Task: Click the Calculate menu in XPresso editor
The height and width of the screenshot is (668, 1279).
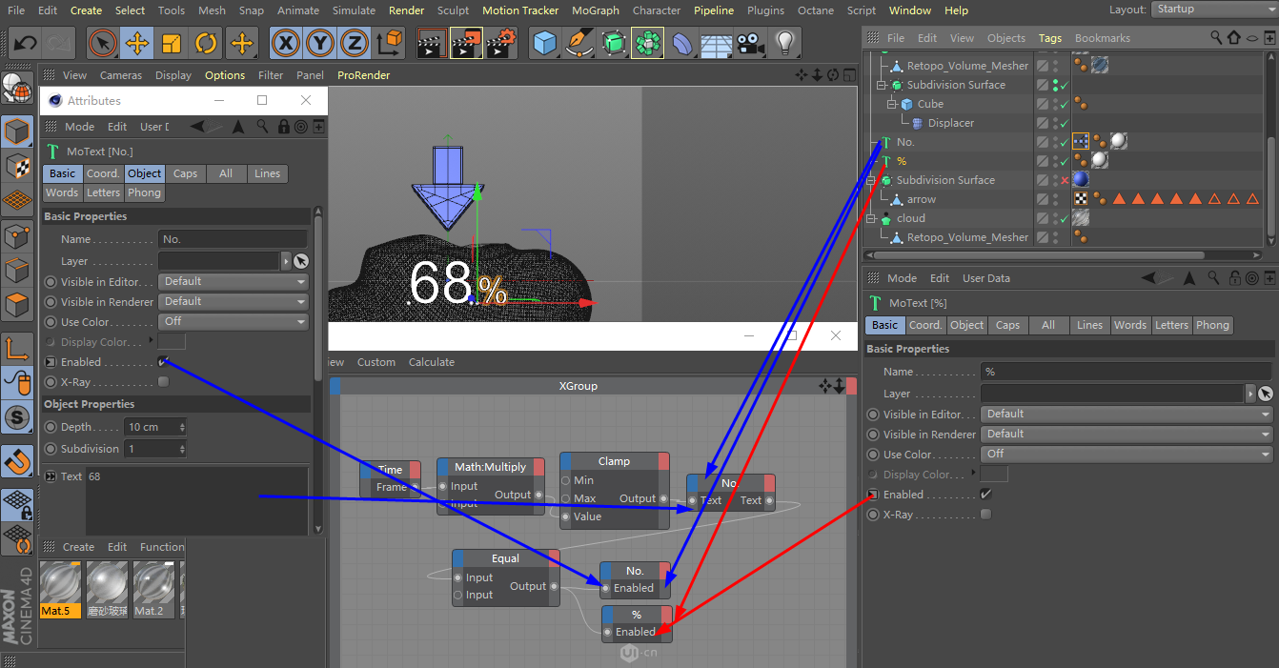Action: click(431, 362)
